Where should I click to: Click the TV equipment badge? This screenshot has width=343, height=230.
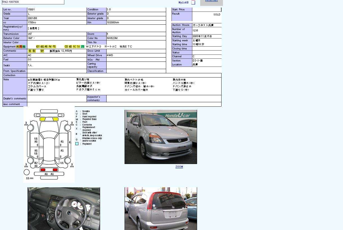coord(78,47)
